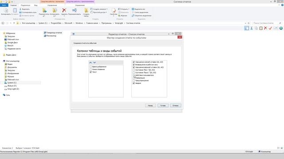Expand the Создать элемент dropdown
This screenshot has width=284, height=159.
pos(107,9)
